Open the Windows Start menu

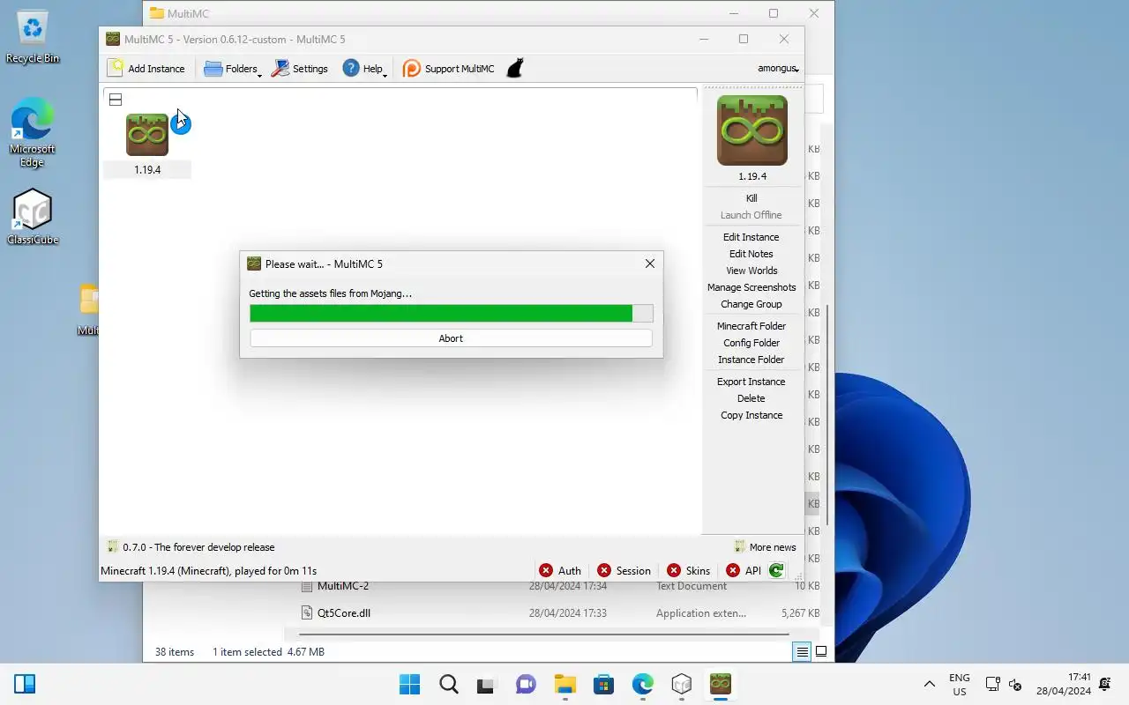[409, 684]
